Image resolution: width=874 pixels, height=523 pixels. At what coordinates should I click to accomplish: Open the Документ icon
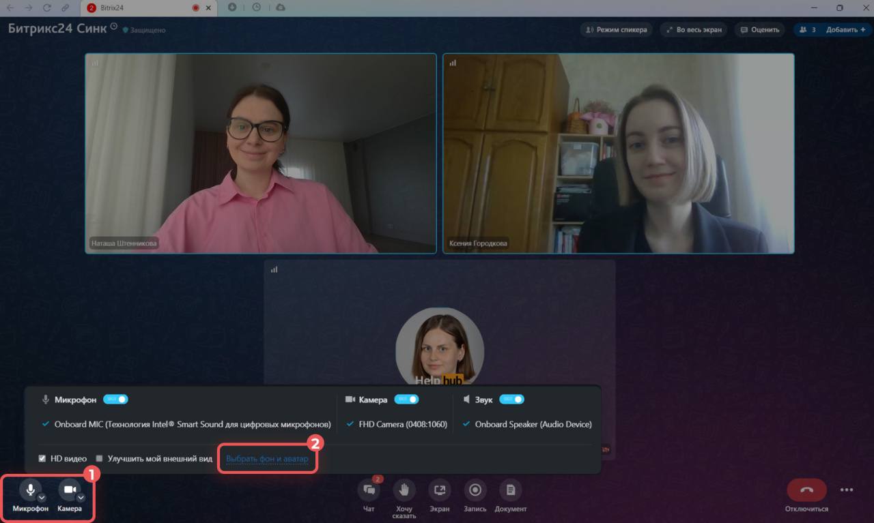[x=510, y=490]
